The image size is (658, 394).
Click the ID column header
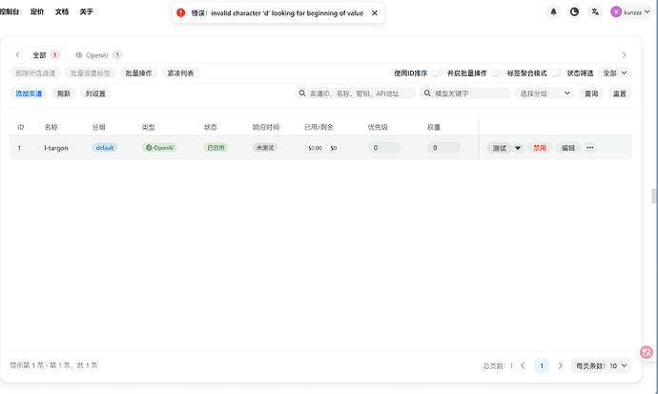click(21, 127)
